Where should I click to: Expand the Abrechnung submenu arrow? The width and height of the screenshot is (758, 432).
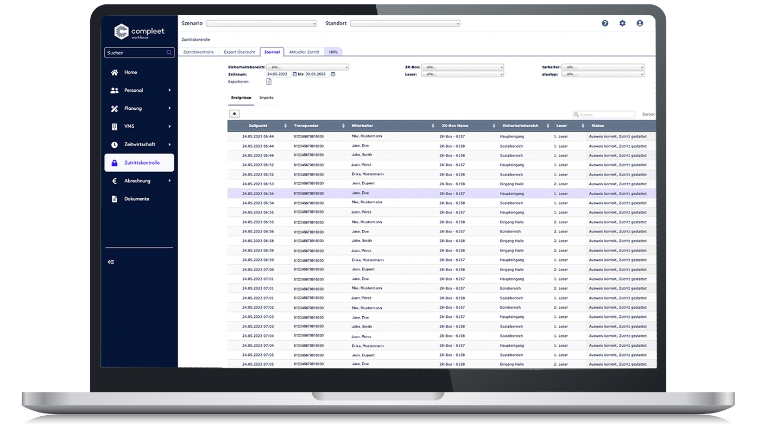[x=169, y=181]
